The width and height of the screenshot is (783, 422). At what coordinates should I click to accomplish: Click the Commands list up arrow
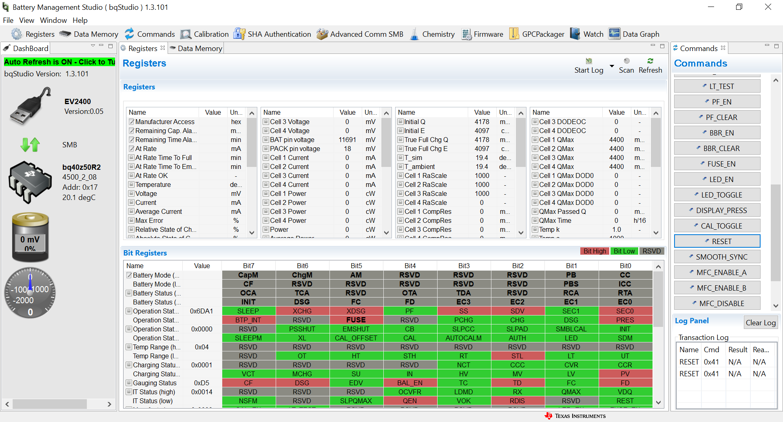click(x=775, y=80)
